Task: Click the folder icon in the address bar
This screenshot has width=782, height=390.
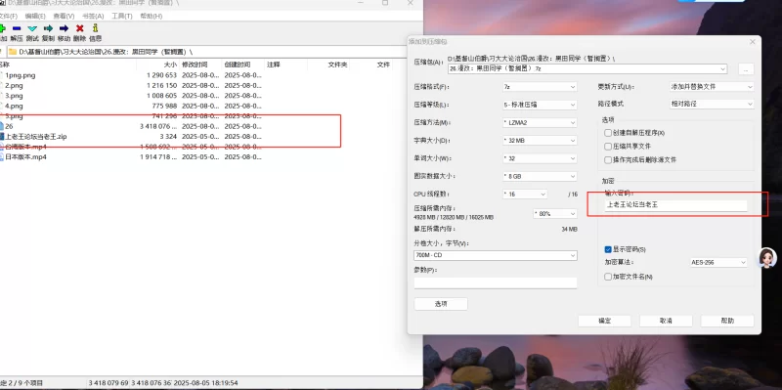Action: [x=13, y=52]
